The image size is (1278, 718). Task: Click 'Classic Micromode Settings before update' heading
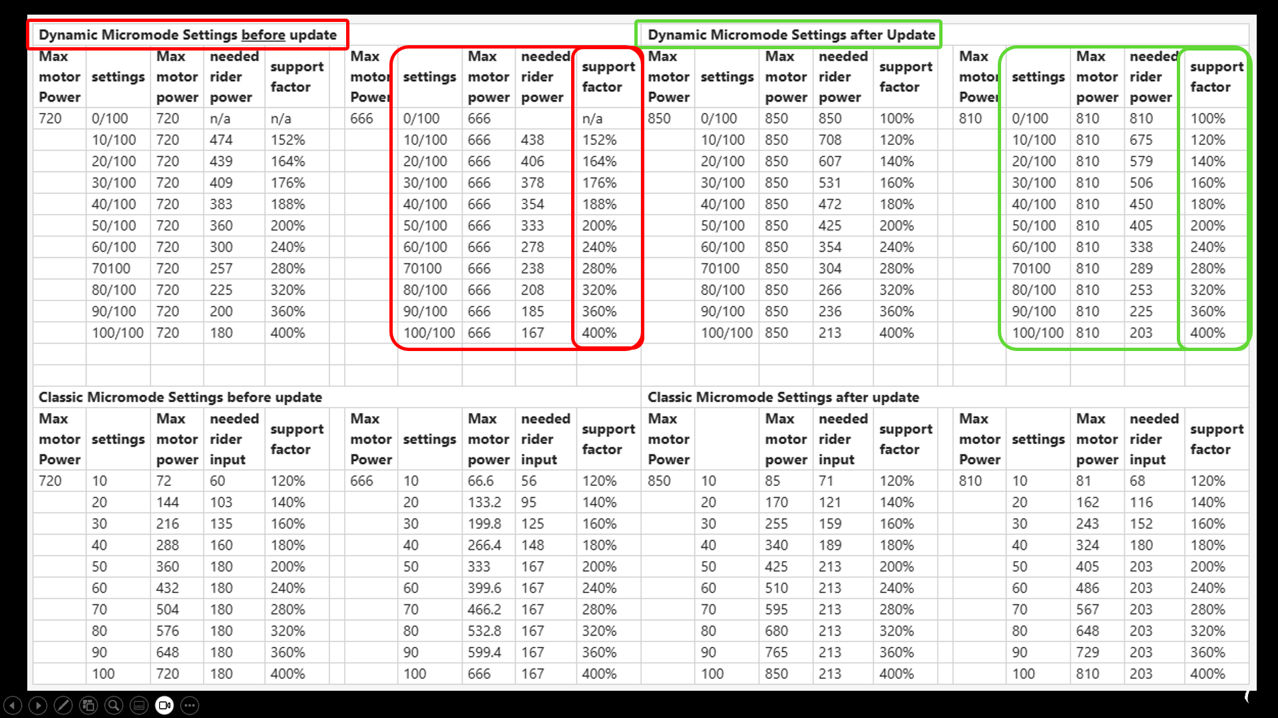[x=180, y=397]
